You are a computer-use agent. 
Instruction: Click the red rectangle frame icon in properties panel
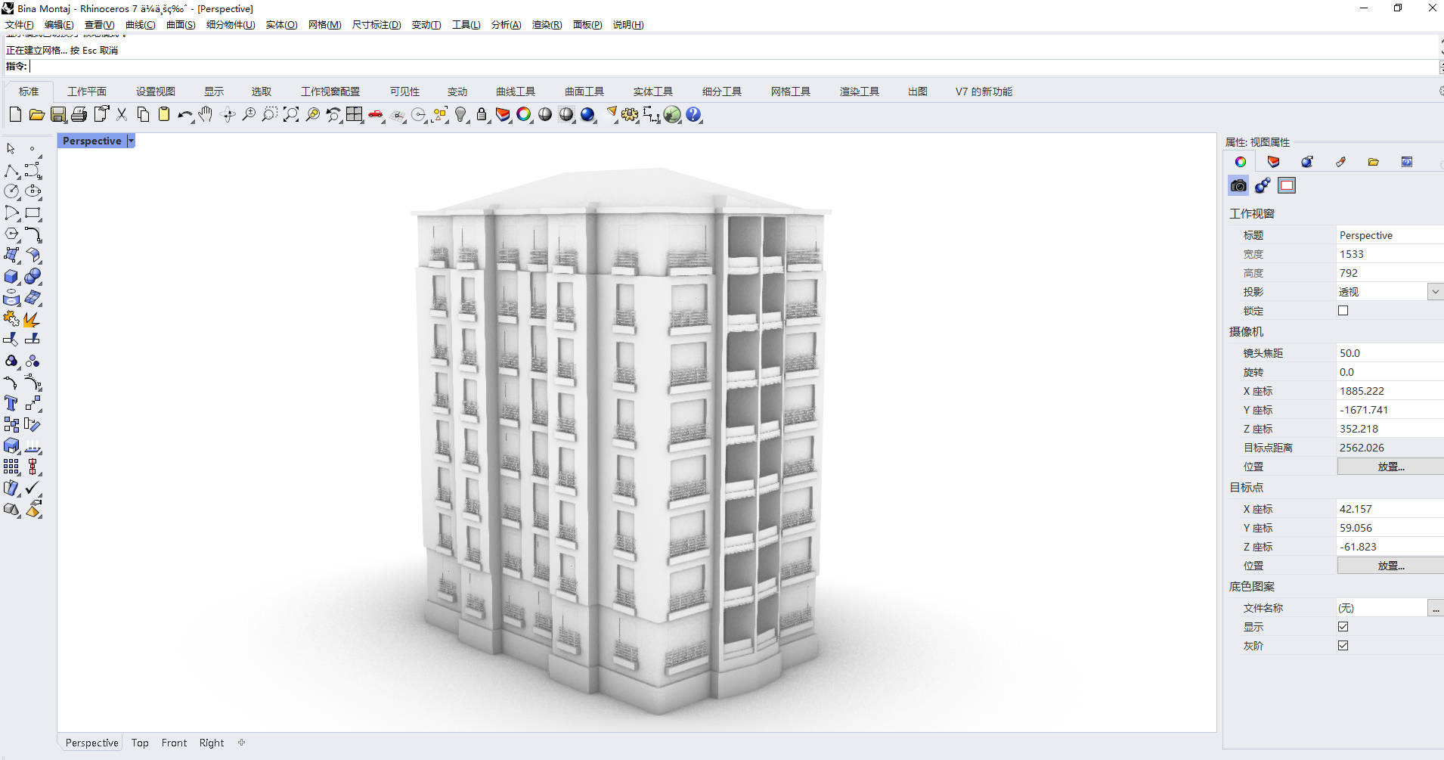tap(1287, 185)
